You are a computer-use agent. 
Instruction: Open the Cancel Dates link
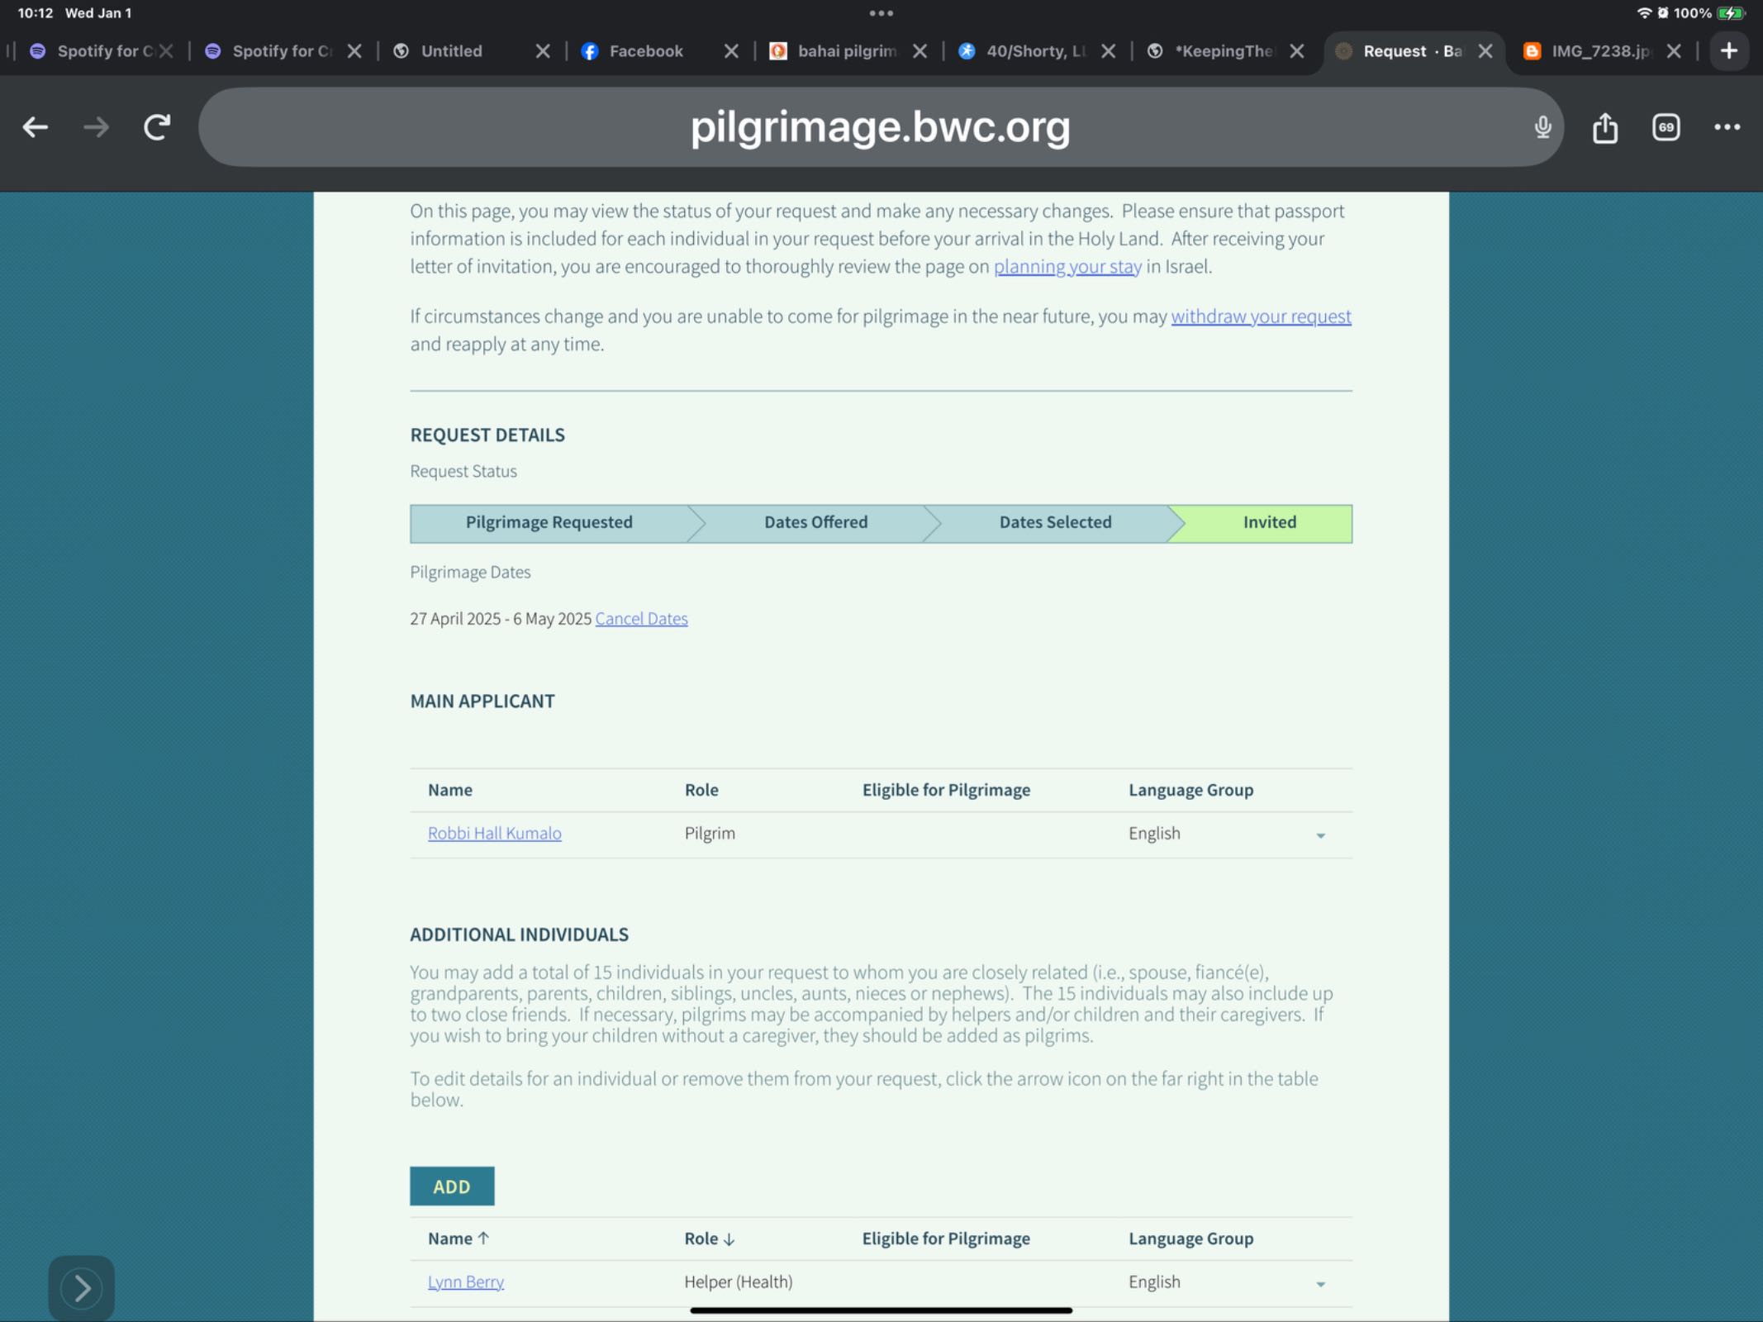tap(641, 619)
